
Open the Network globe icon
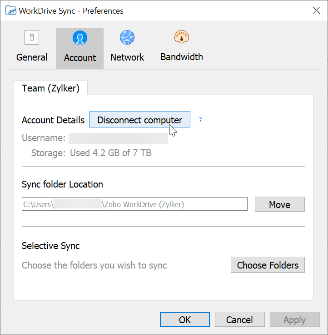click(x=127, y=37)
